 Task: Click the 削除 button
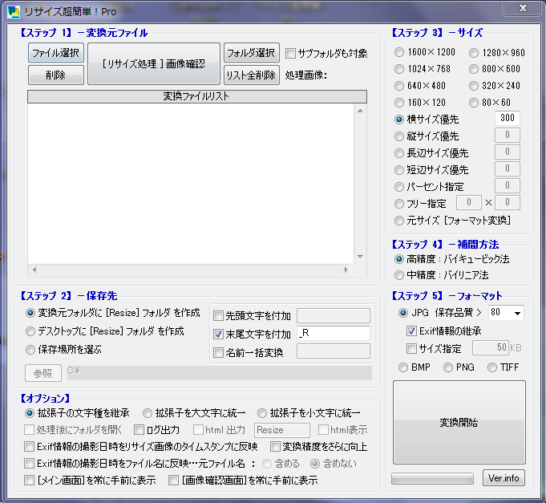click(55, 75)
